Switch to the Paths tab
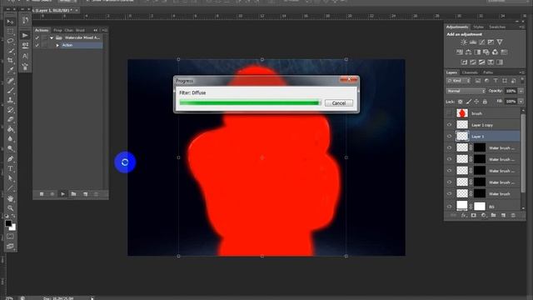 pyautogui.click(x=488, y=72)
